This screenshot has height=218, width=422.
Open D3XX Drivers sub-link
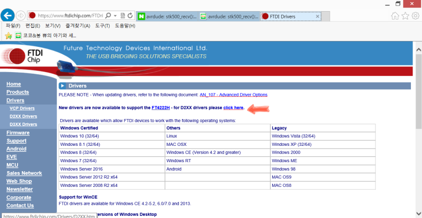23,124
